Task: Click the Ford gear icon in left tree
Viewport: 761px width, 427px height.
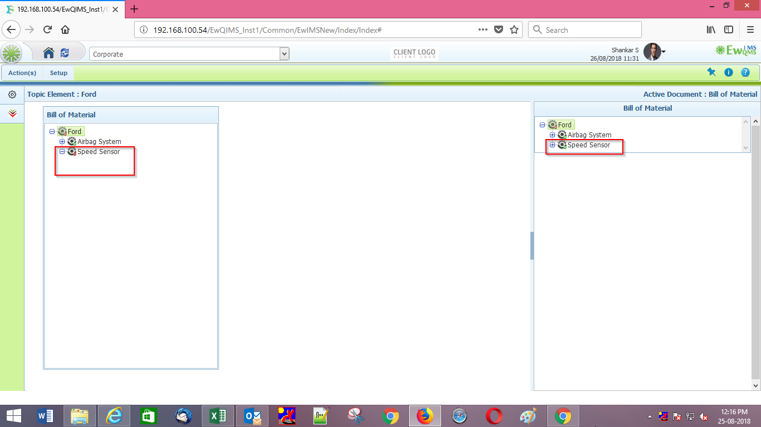Action: 62,132
